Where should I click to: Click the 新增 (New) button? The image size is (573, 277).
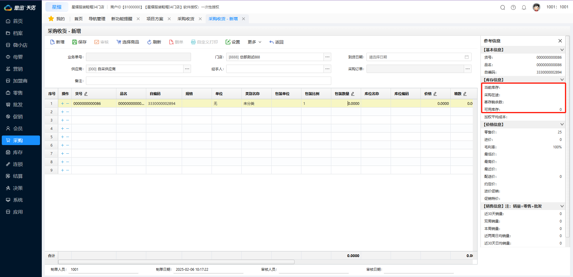click(x=57, y=42)
